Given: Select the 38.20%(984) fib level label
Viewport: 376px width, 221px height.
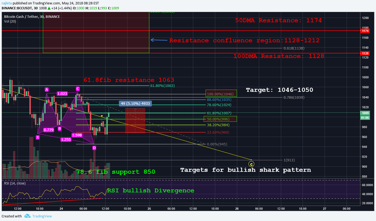Looking at the screenshot, I should (x=219, y=125).
